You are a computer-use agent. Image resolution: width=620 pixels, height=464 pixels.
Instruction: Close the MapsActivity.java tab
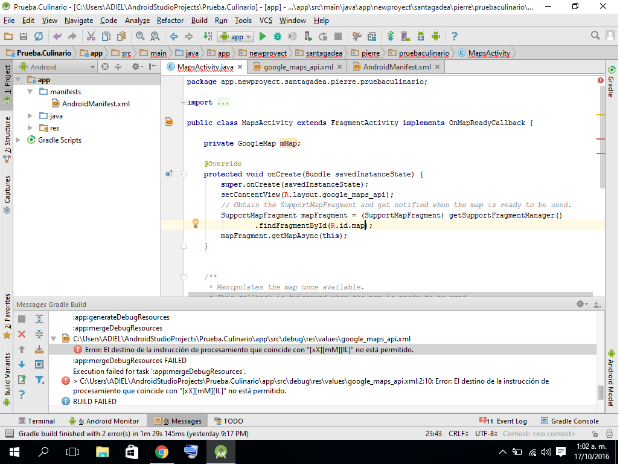click(240, 67)
